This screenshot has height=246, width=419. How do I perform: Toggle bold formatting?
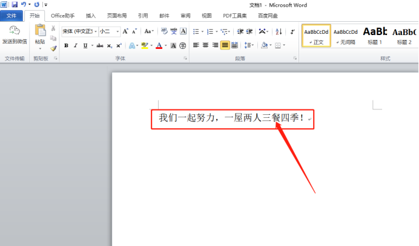[66, 45]
